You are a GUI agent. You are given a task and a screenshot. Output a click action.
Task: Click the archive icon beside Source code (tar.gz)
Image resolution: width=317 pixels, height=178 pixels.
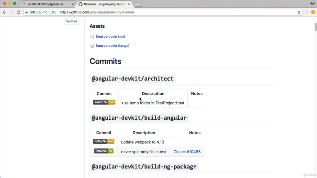(92, 46)
